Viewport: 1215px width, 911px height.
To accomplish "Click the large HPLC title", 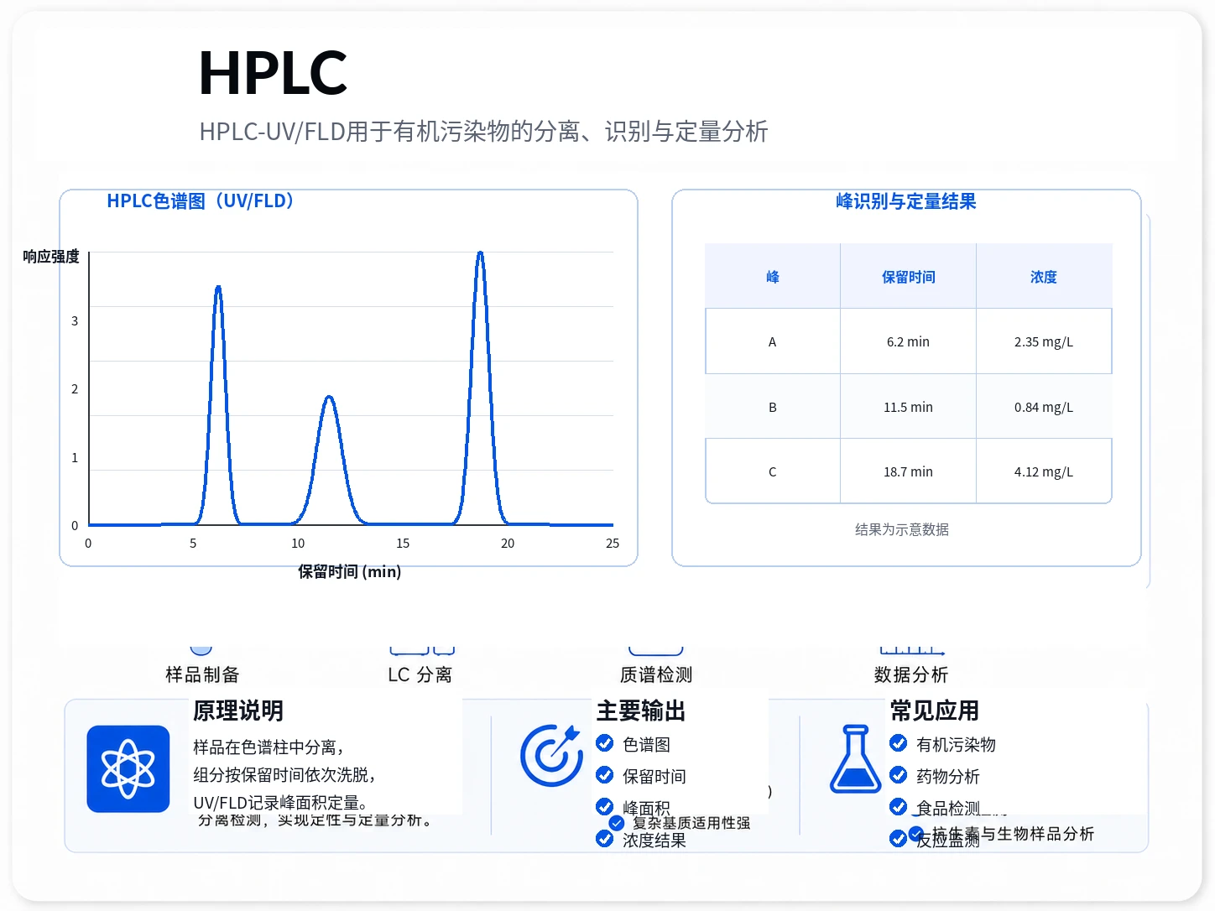I will (x=273, y=73).
